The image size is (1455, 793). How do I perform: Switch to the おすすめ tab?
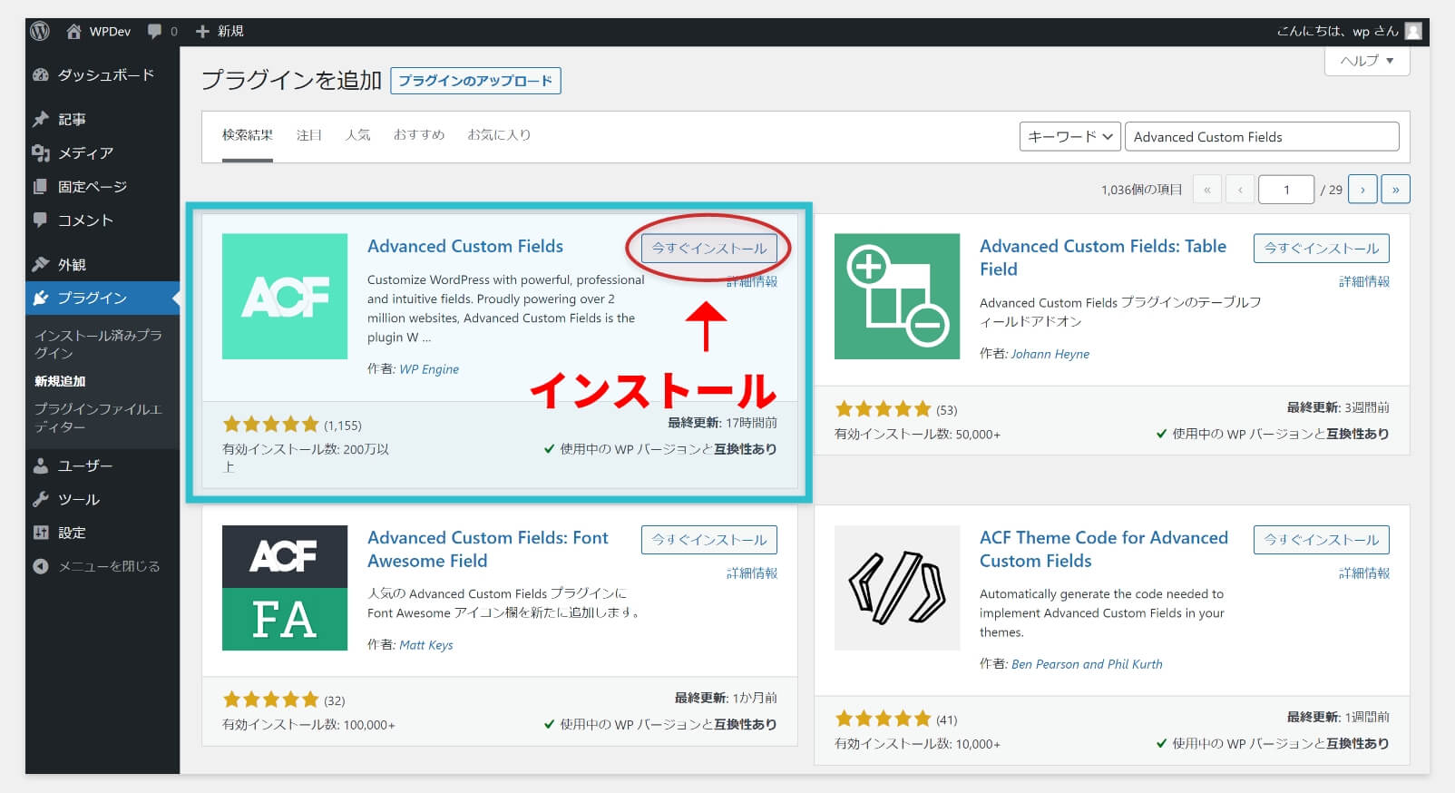tap(419, 134)
